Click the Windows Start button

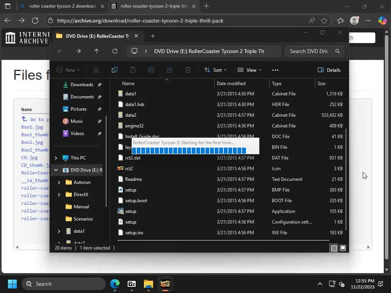tap(12, 284)
